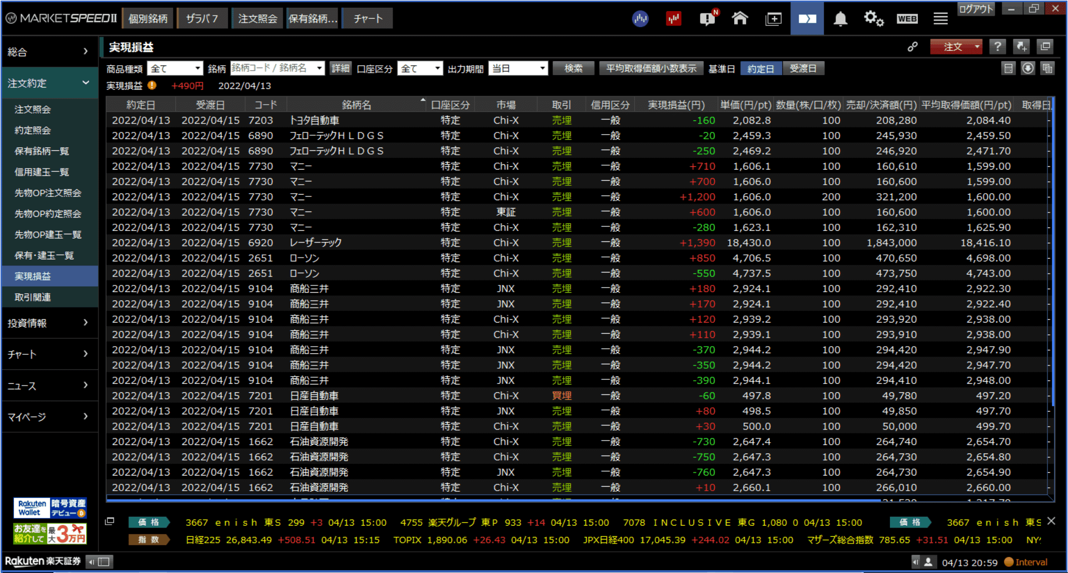Screen dimensions: 1068x573
Task: Open the help question mark icon
Action: coord(997,47)
